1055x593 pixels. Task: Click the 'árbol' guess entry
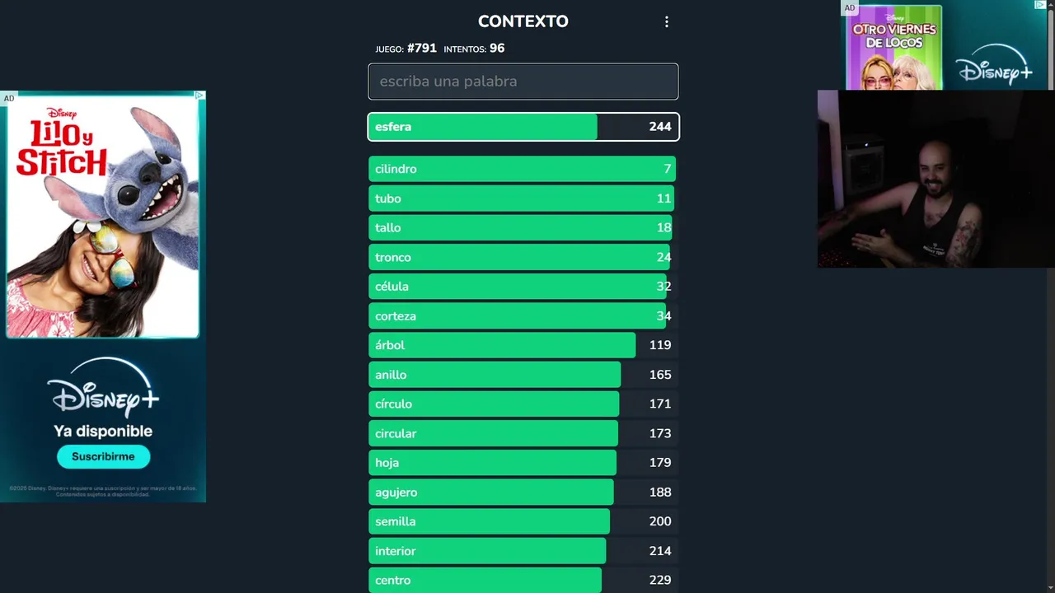point(523,345)
